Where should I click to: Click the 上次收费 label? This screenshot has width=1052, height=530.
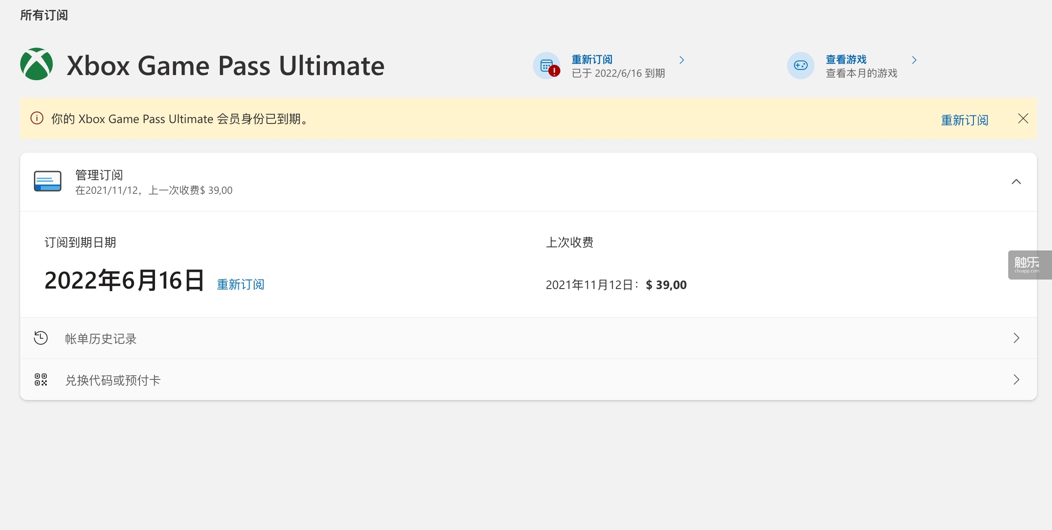(569, 242)
